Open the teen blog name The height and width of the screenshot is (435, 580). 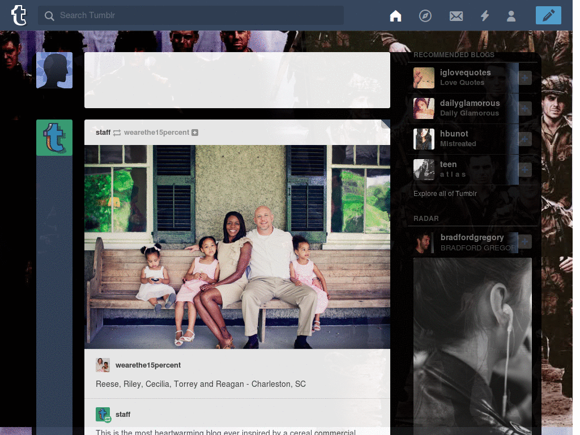(449, 164)
